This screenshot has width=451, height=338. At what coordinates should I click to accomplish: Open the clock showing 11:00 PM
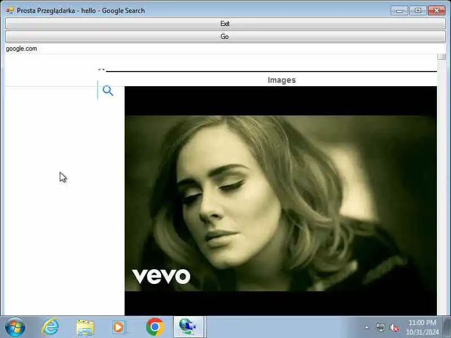click(x=422, y=327)
